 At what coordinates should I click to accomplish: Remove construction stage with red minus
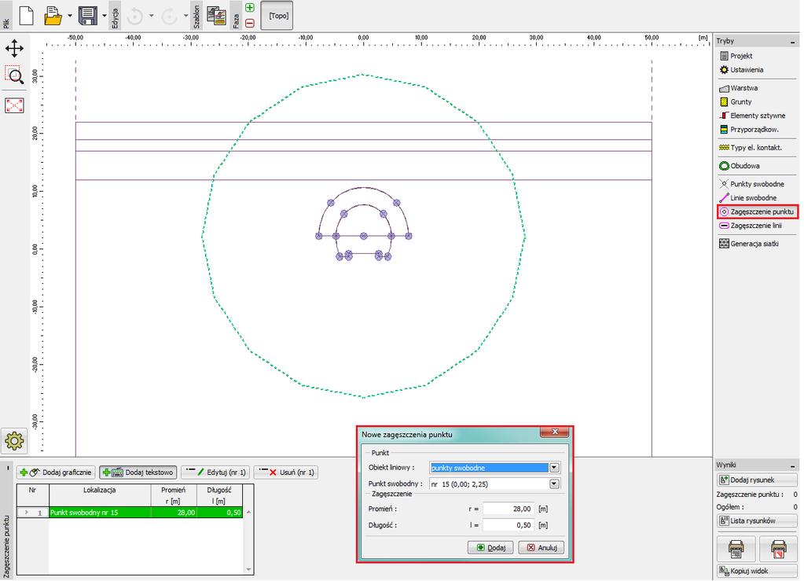pos(250,23)
